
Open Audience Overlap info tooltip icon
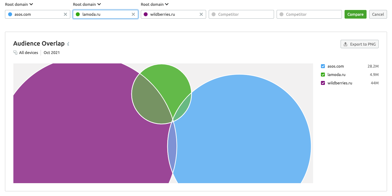[68, 44]
